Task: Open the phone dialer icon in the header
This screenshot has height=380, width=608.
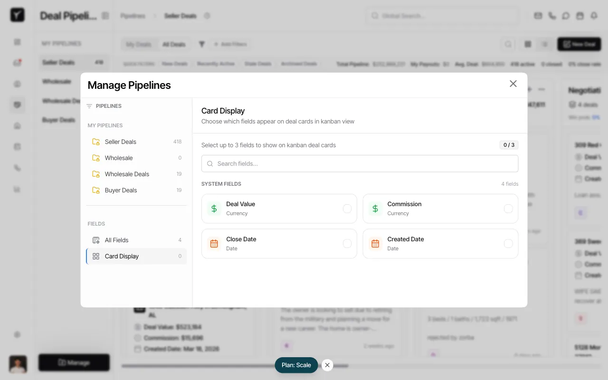Action: click(552, 16)
